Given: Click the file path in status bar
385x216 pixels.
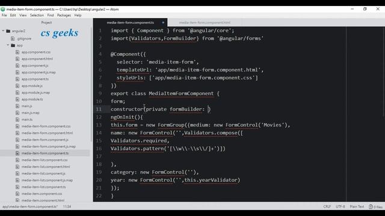Looking at the screenshot, I should point(30,206).
